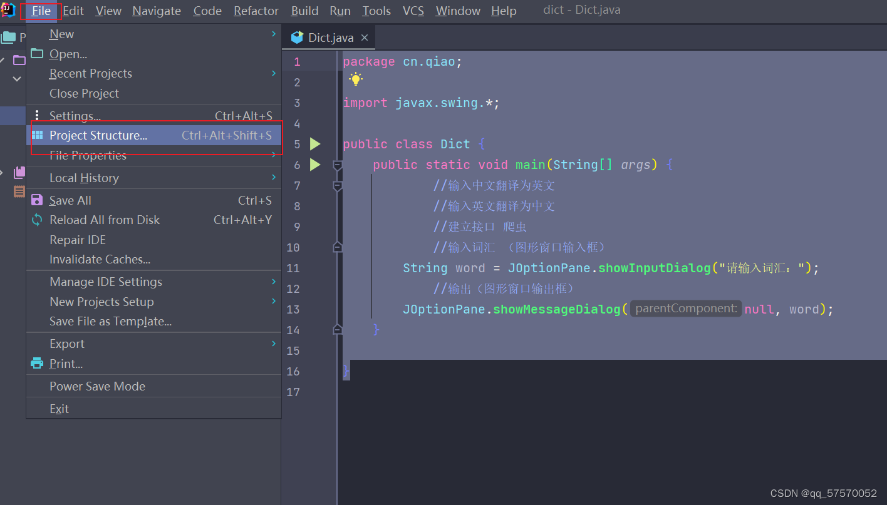
Task: Expand the Manage IDE Settings submenu arrow
Action: click(x=274, y=282)
